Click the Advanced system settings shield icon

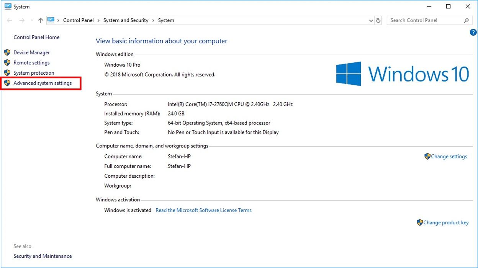coord(7,83)
